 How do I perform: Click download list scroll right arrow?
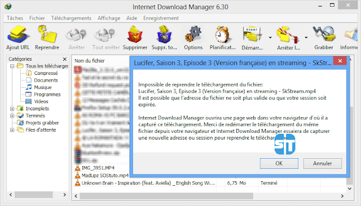tap(342, 196)
